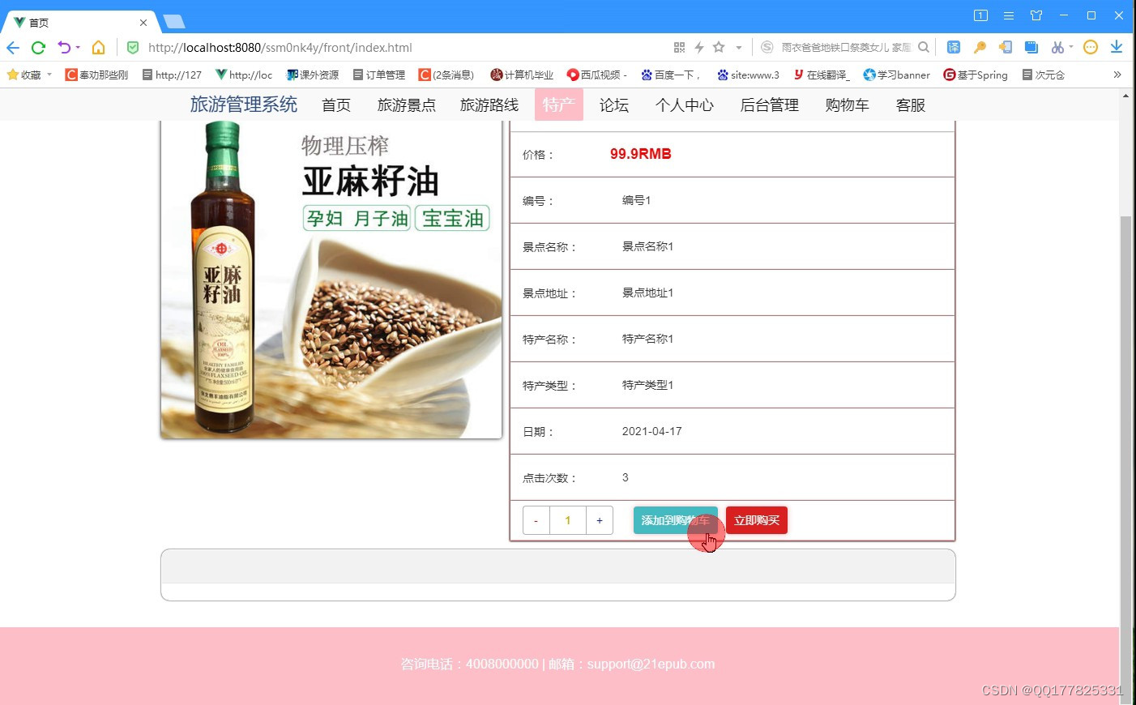Open the new tab button
This screenshot has width=1136, height=705.
(x=173, y=22)
